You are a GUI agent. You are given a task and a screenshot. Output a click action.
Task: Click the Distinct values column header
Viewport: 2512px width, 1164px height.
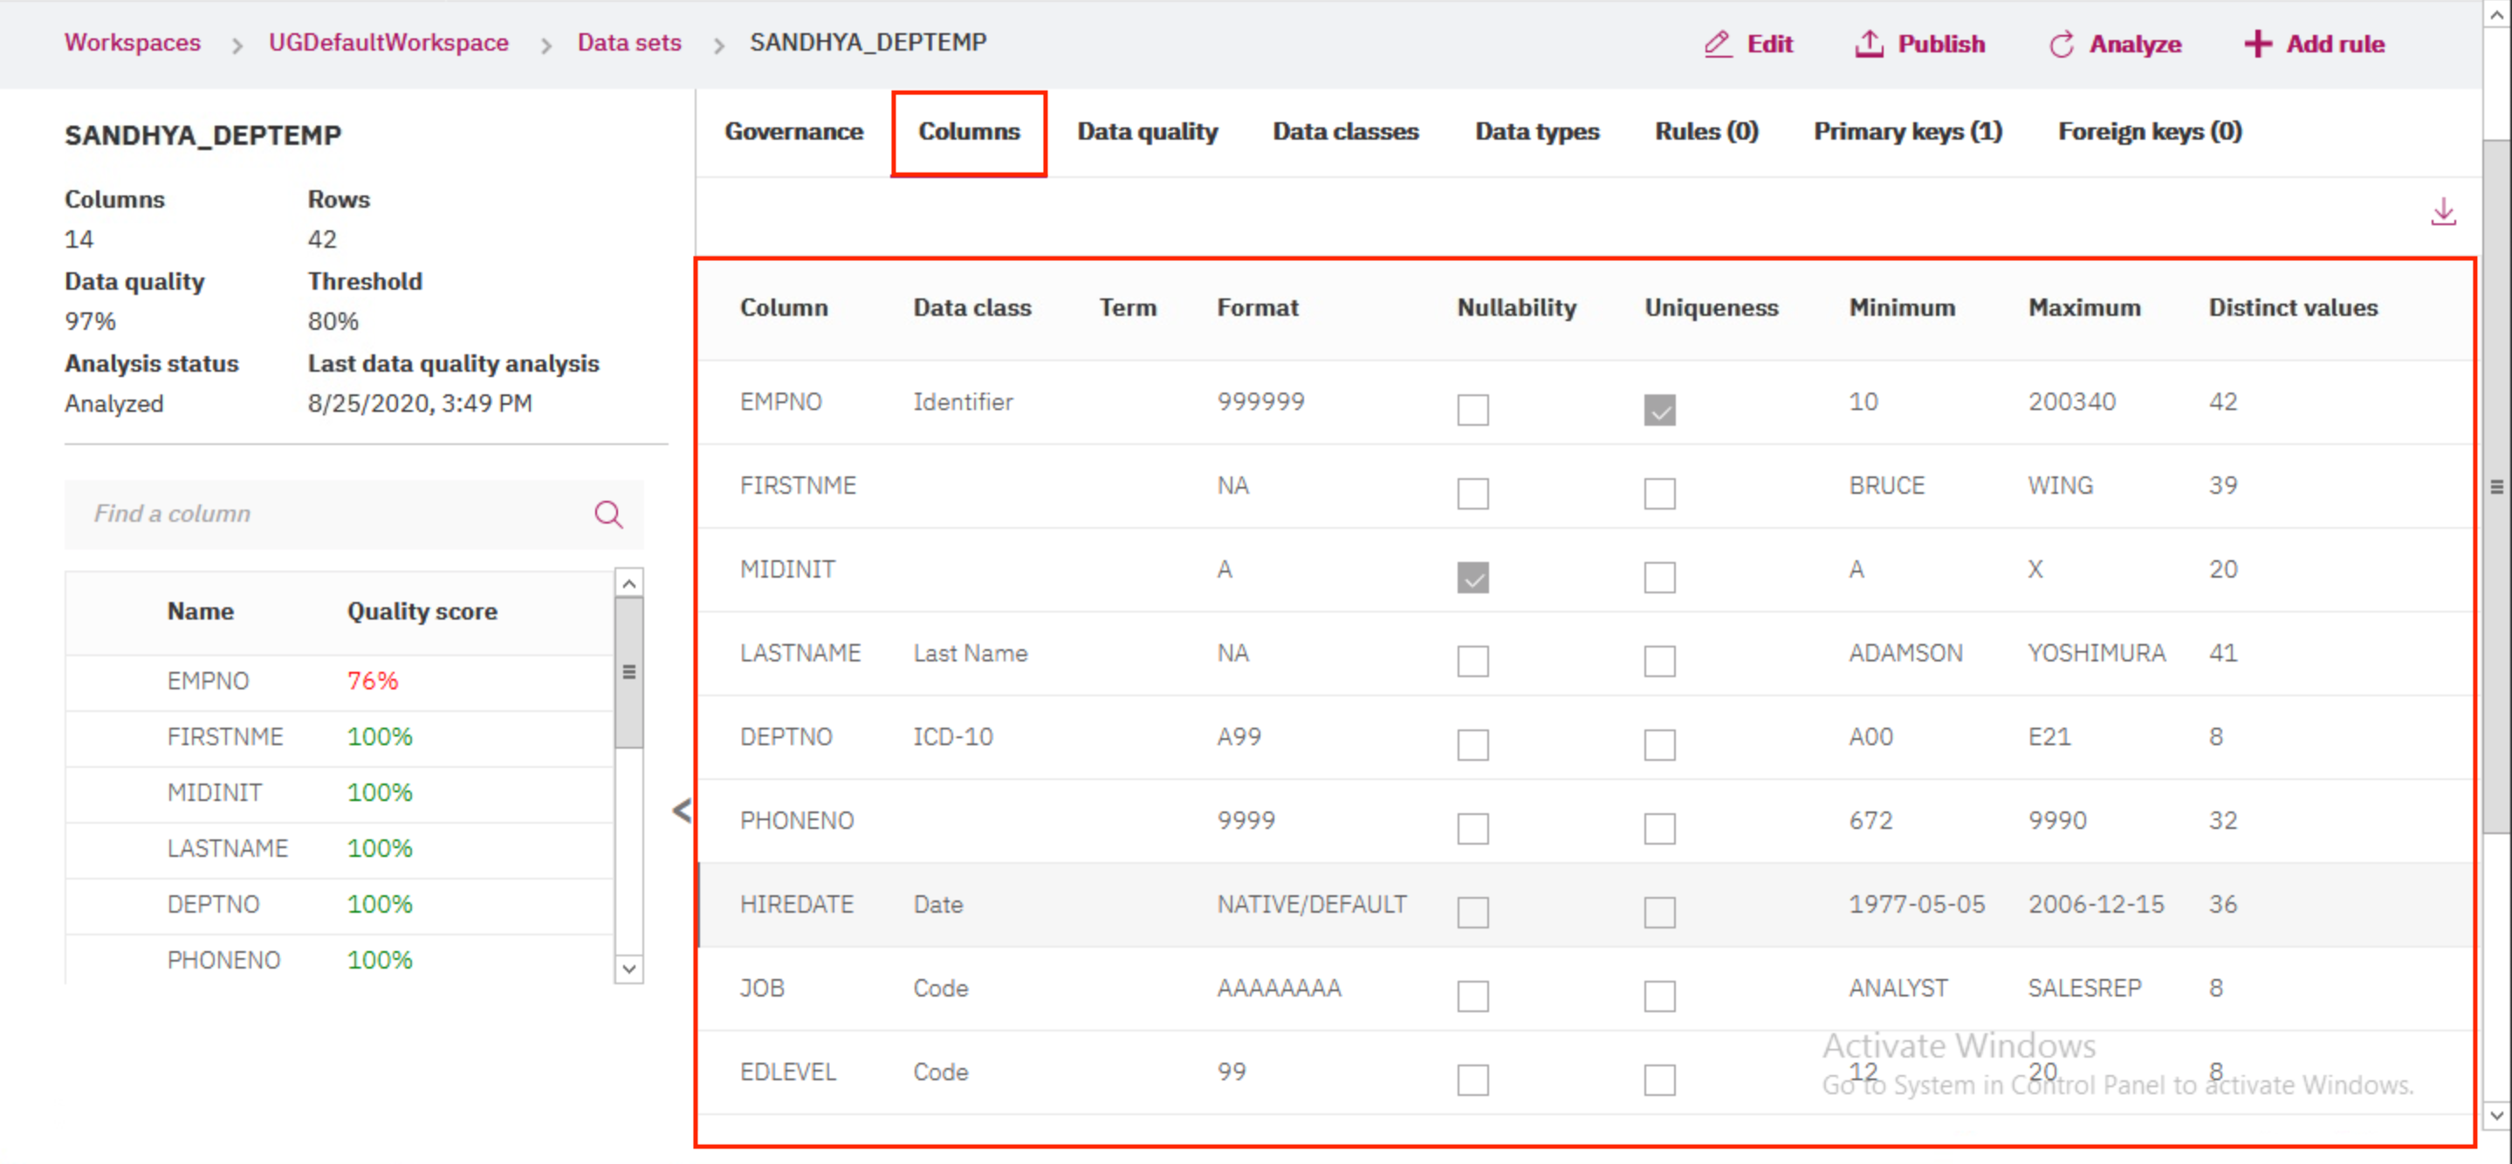pos(2293,308)
